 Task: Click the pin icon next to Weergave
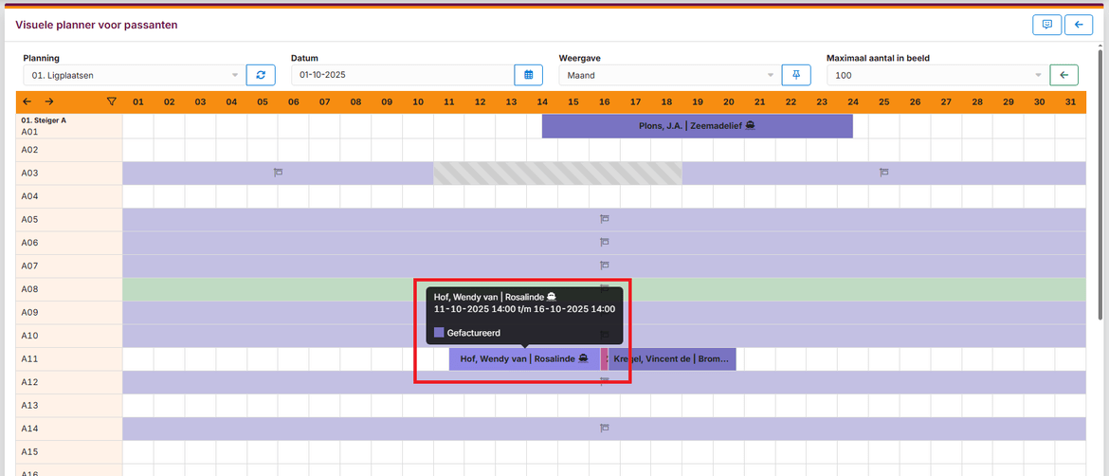(x=795, y=75)
